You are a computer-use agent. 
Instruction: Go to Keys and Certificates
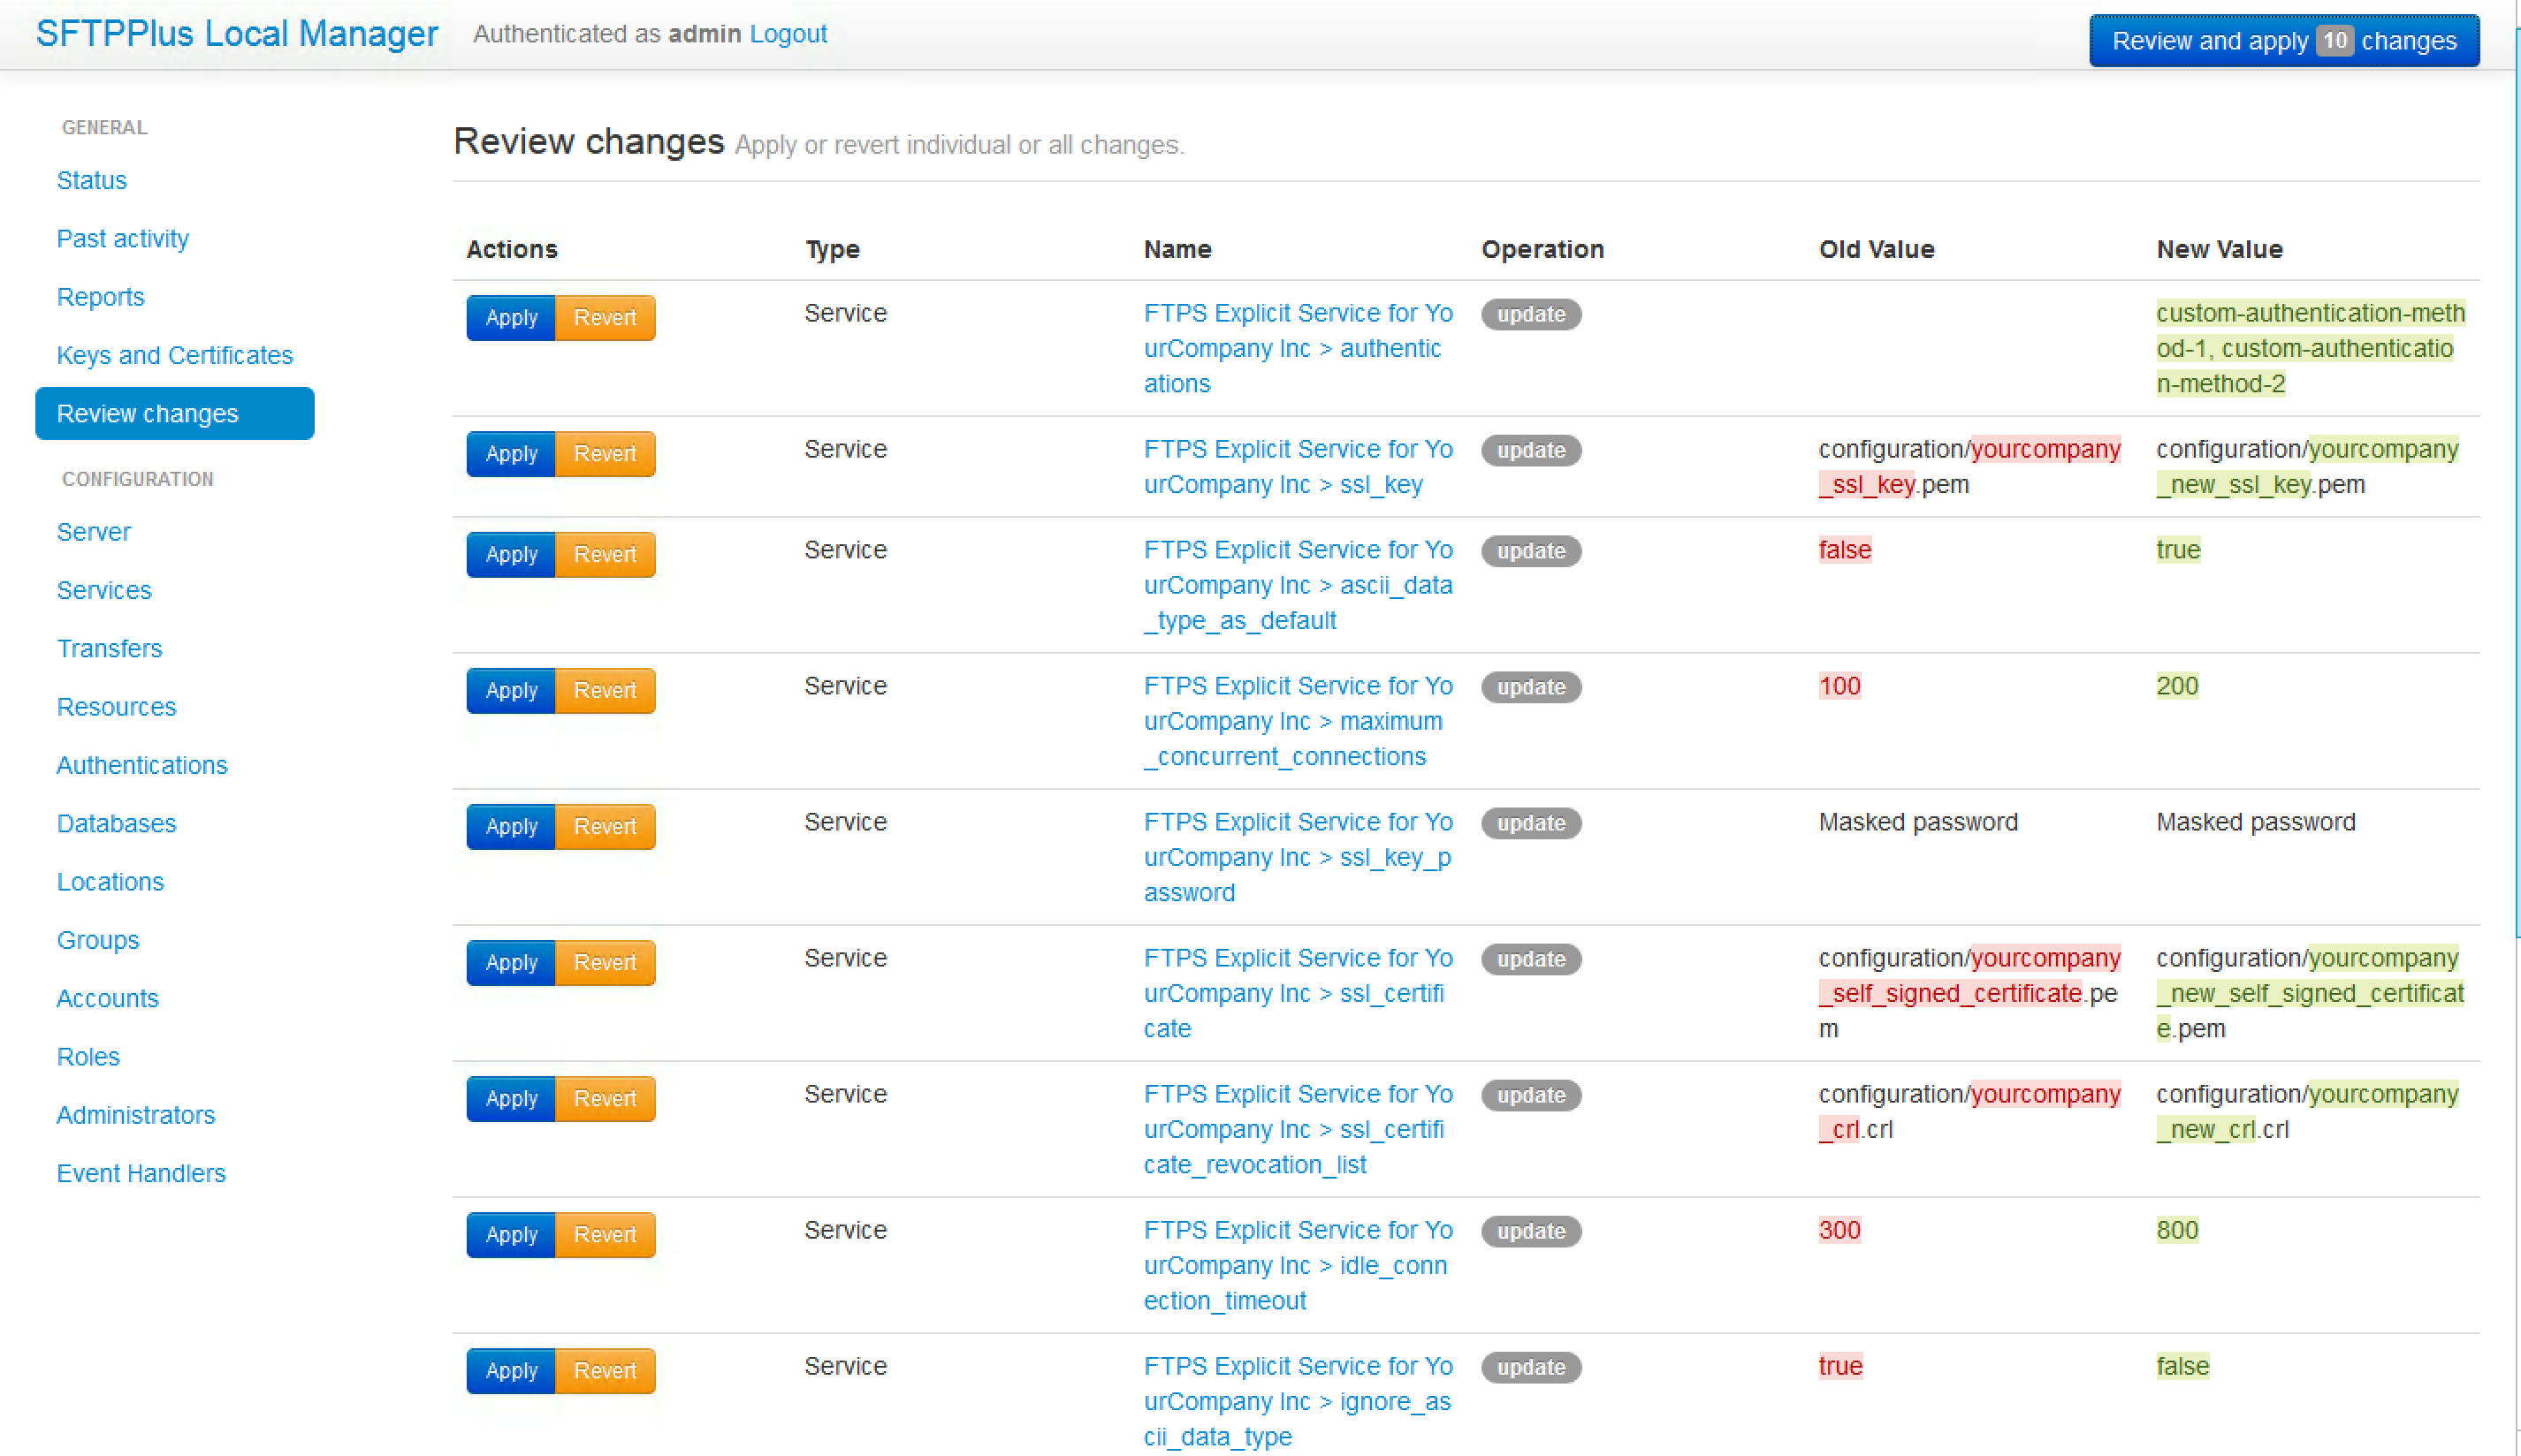174,356
